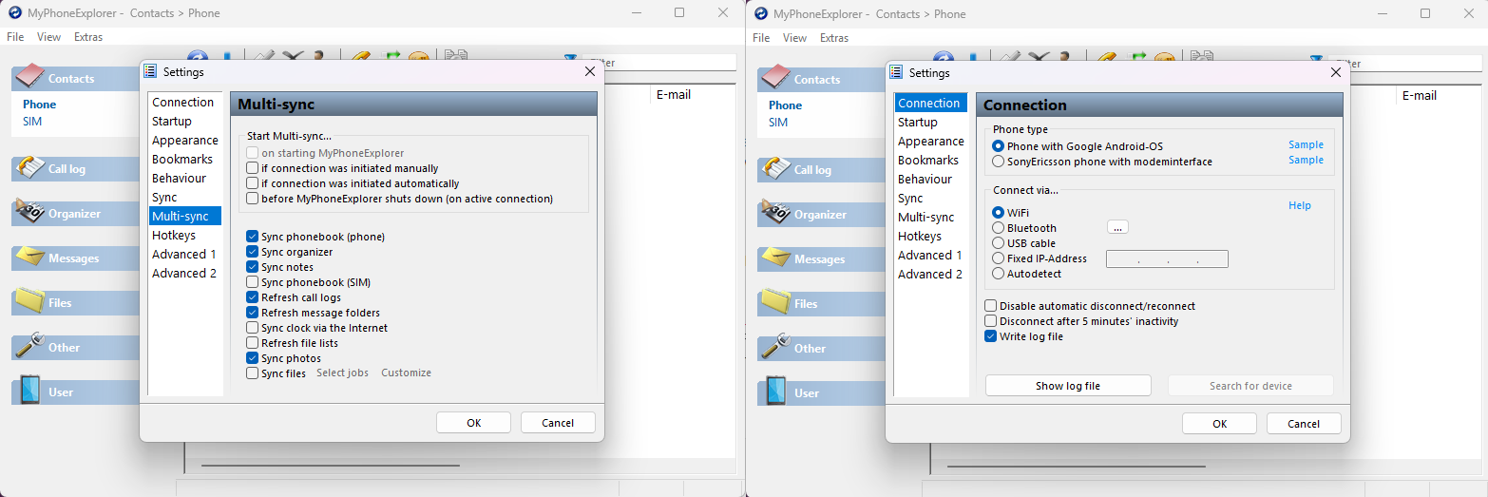Toggle 'before MyPhoneExplorer shuts down' checkbox

(252, 199)
